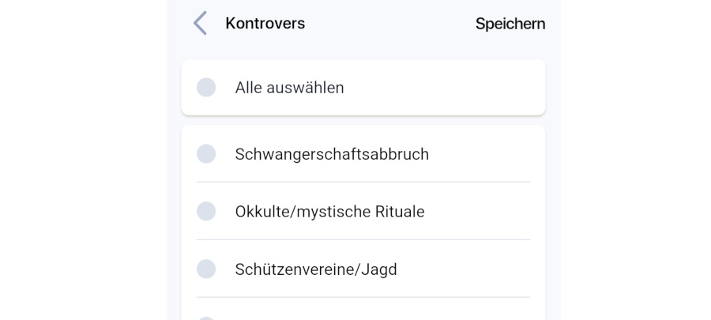Click empty space right of Okkulte/mystische Rituale

(x=478, y=212)
